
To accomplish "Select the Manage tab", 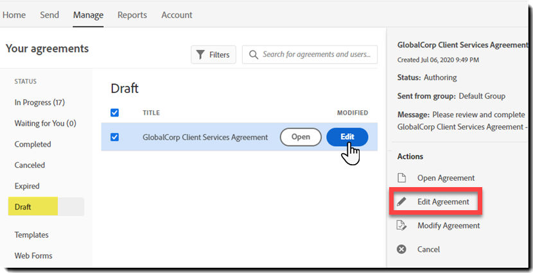I will point(88,15).
